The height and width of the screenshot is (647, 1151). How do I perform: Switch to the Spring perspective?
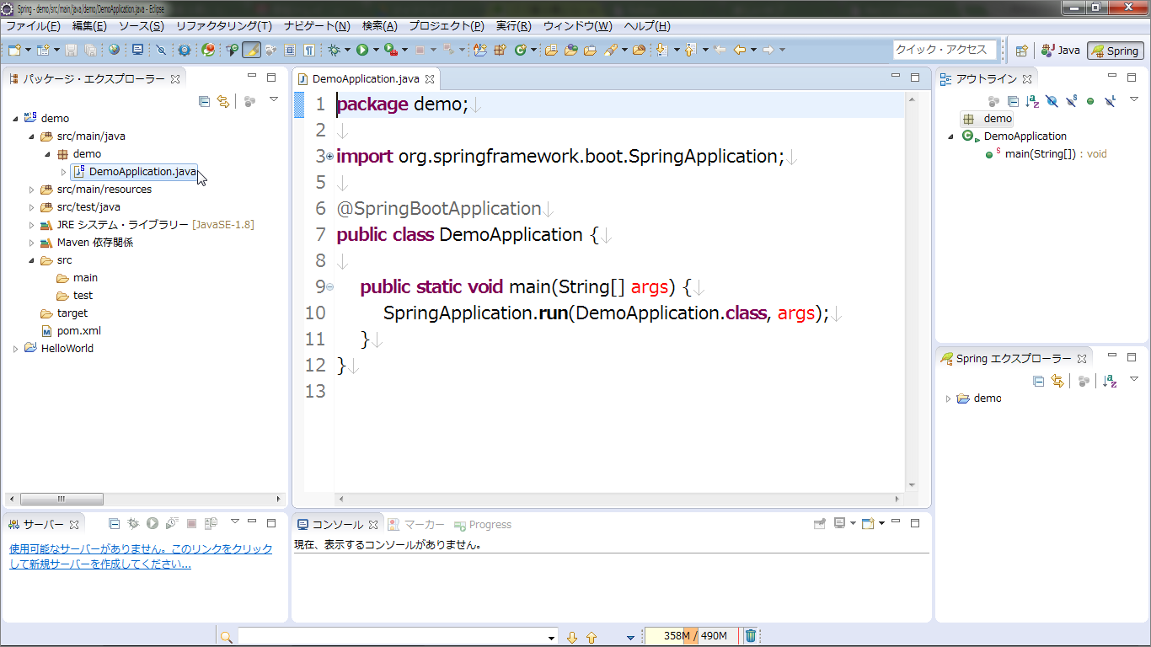pos(1114,50)
